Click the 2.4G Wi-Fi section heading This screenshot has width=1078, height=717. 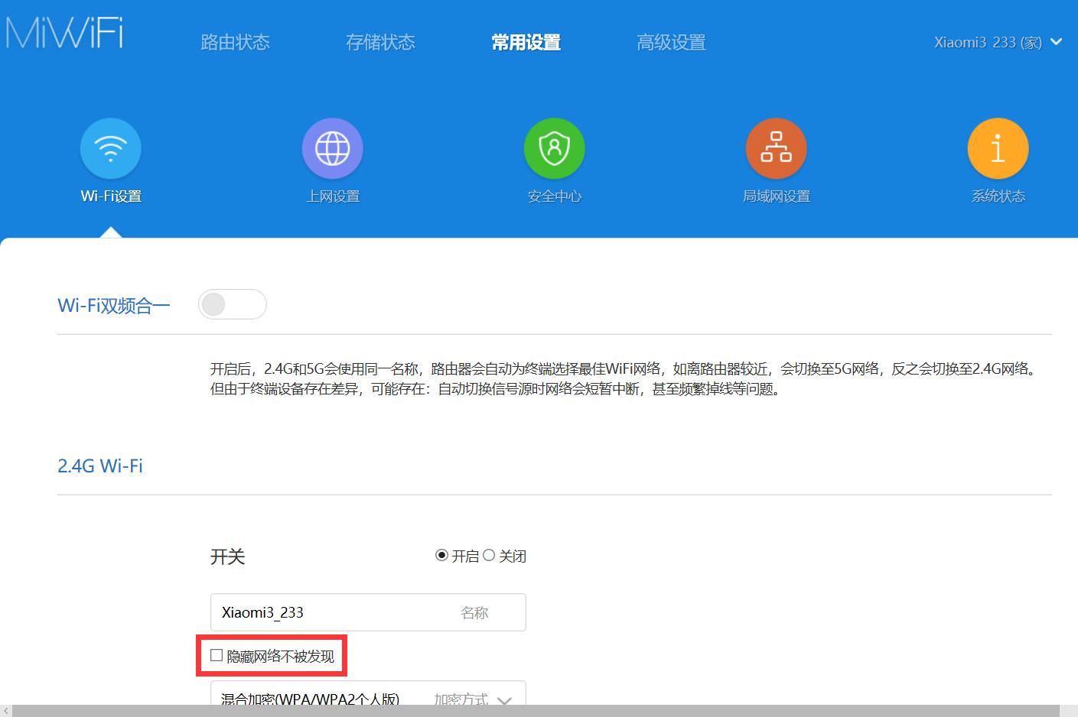(99, 466)
